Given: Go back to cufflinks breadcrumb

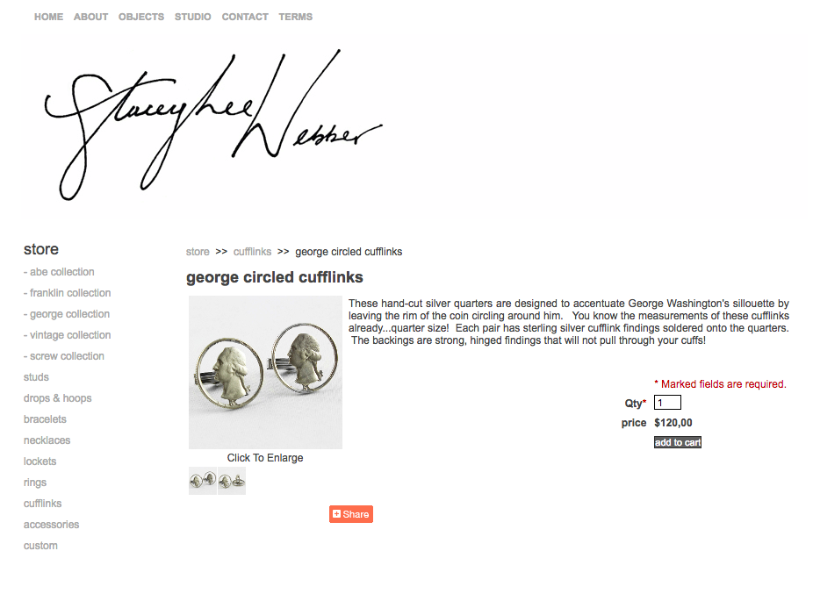Looking at the screenshot, I should tap(253, 252).
